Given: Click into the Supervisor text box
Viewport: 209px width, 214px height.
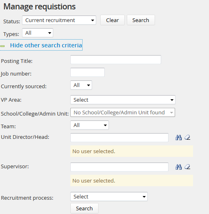Looking at the screenshot, I should (119, 167).
